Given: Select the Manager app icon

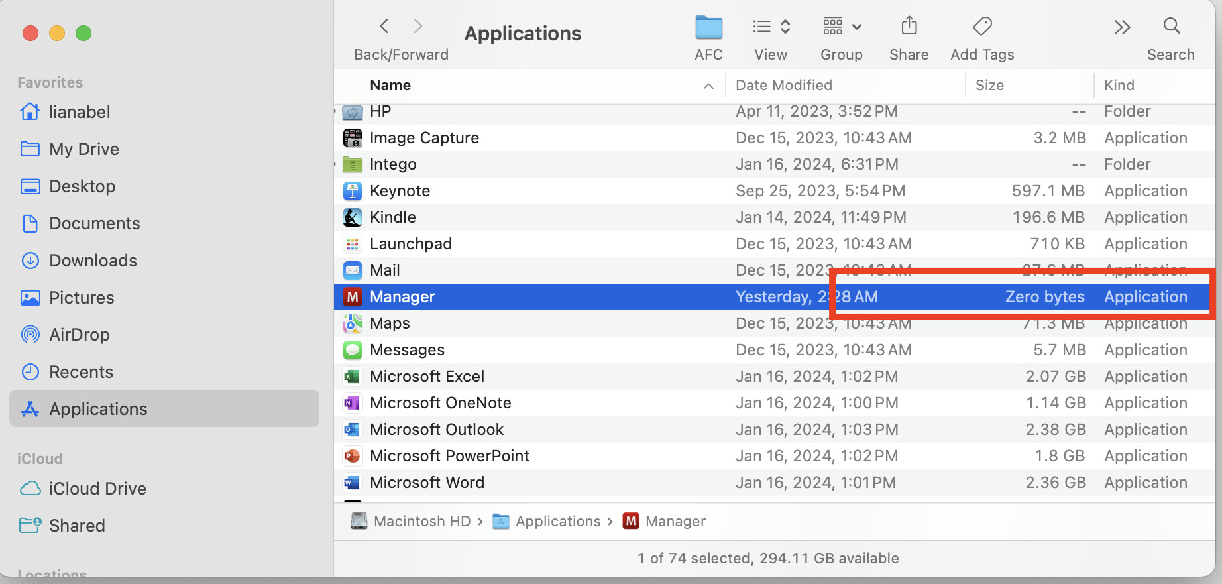Looking at the screenshot, I should point(353,297).
